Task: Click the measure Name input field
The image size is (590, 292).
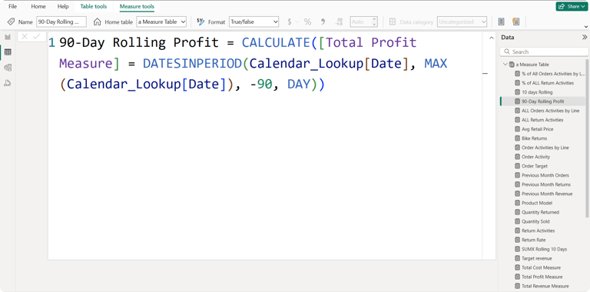Action: click(61, 22)
